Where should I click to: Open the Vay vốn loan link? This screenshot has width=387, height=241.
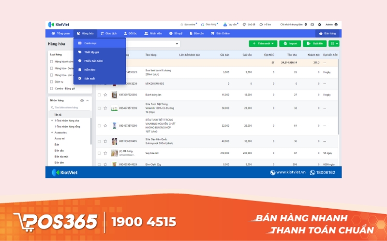point(231,25)
